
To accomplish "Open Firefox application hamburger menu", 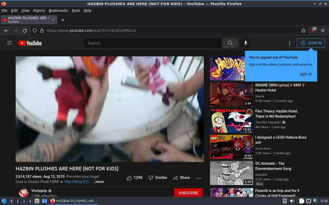I will (323, 30).
